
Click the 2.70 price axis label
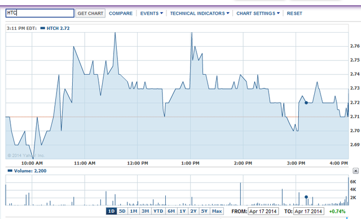(355, 131)
